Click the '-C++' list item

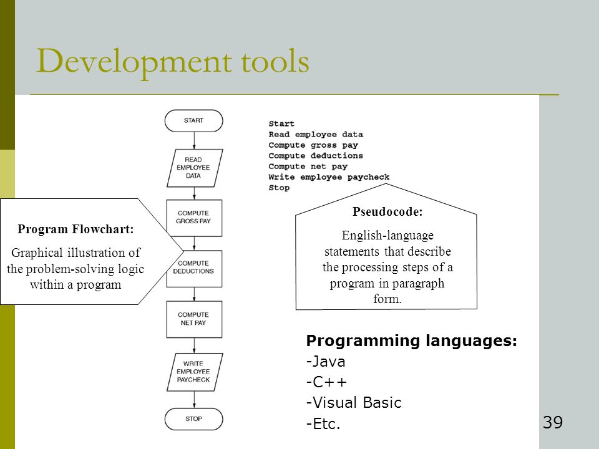pos(326,382)
